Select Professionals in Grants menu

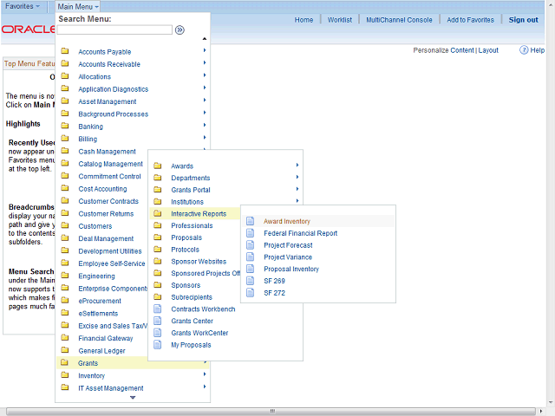tap(192, 225)
